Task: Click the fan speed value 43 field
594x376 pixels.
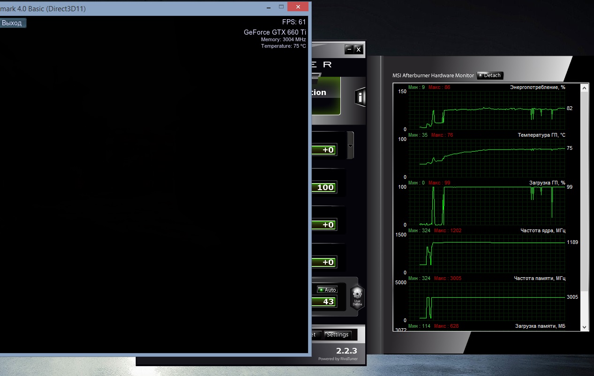Action: coord(323,302)
